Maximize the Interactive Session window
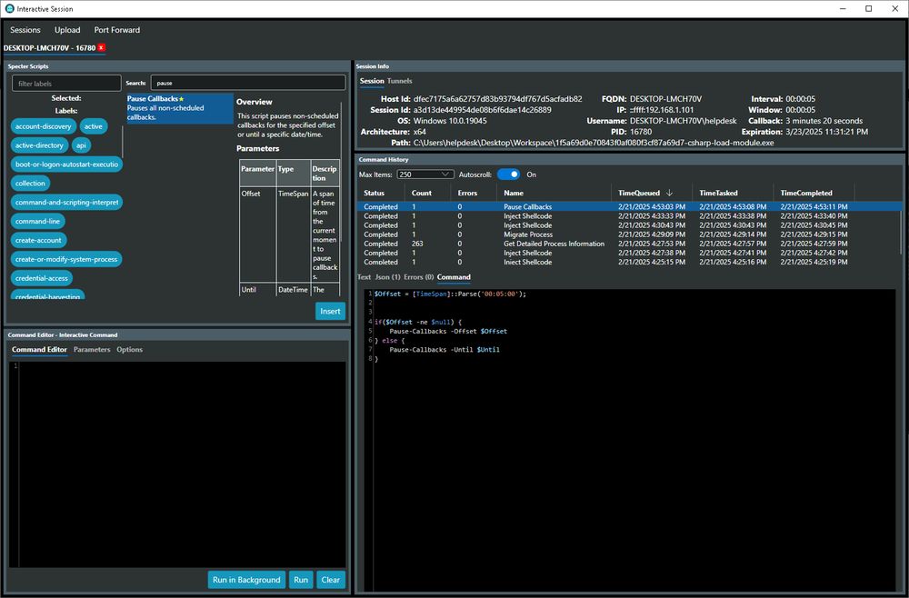Screen dimensions: 909x598 868,9
